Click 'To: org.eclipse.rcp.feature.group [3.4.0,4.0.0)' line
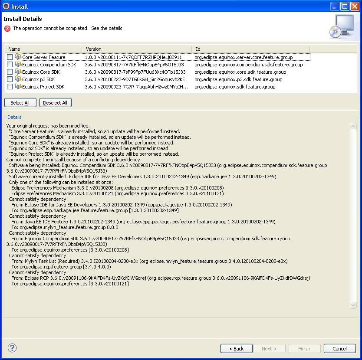 pyautogui.click(x=61, y=267)
